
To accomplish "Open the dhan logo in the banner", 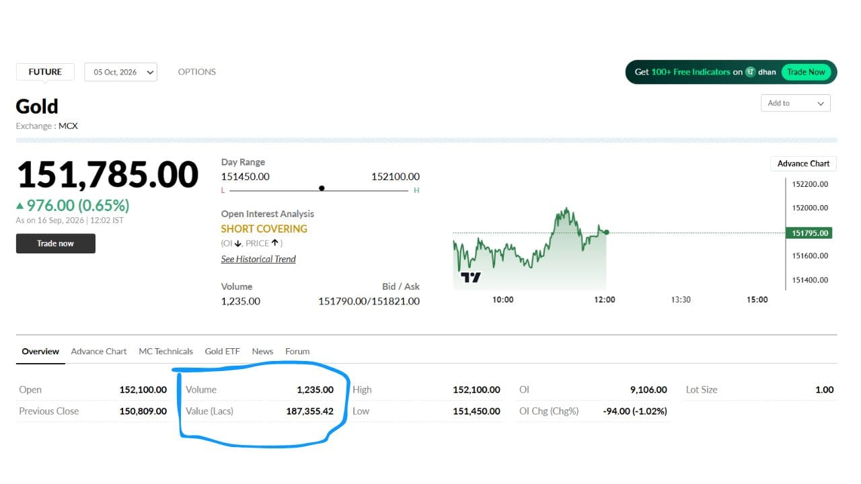I will (760, 72).
